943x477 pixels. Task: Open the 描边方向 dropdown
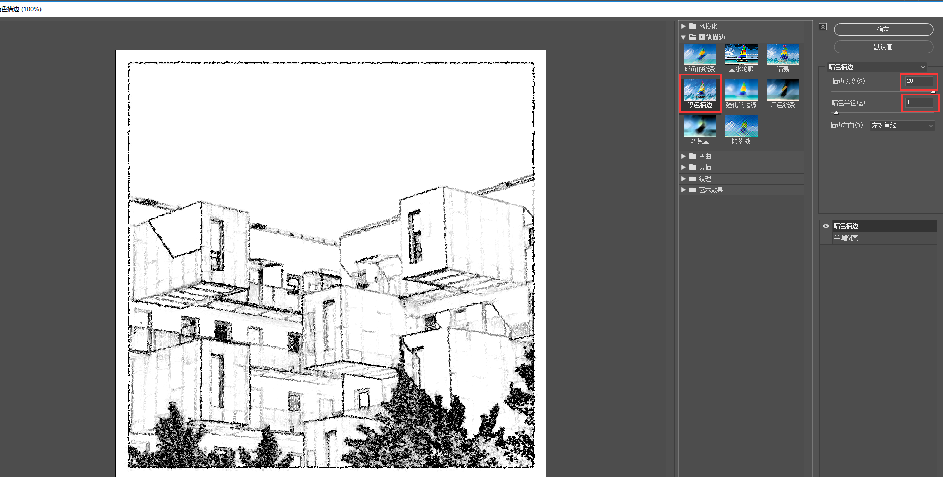pos(902,126)
